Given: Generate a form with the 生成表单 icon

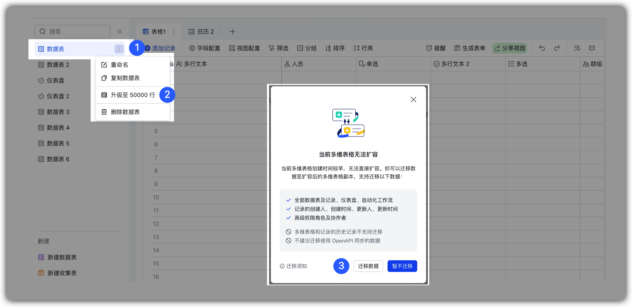Looking at the screenshot, I should 470,48.
